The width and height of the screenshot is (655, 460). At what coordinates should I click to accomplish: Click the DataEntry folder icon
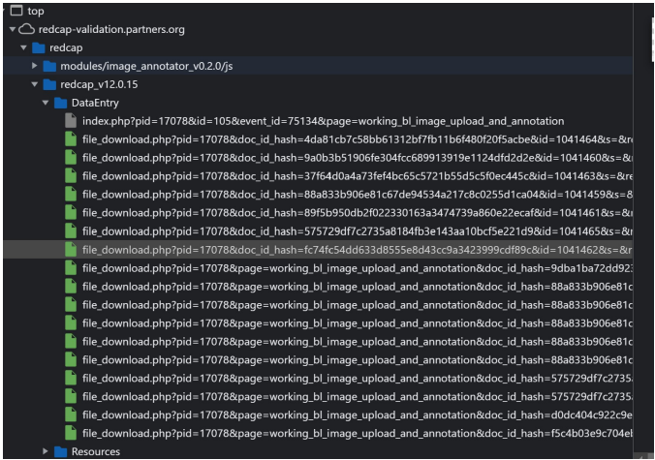(x=61, y=103)
